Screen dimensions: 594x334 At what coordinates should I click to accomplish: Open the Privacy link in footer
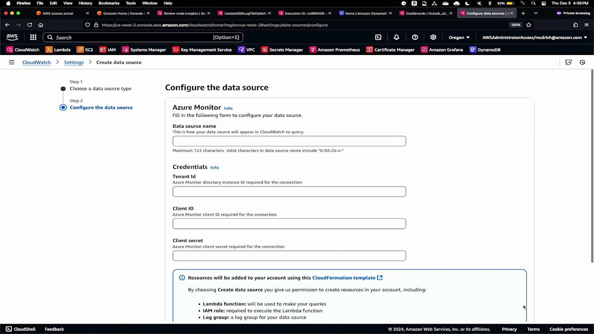click(x=509, y=329)
